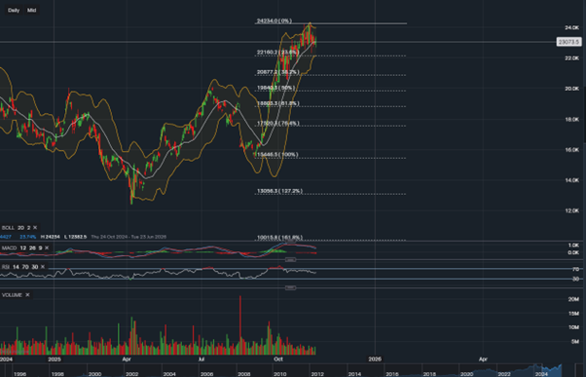
Task: Jump to 2020 in the history navigator
Action: coord(467,374)
